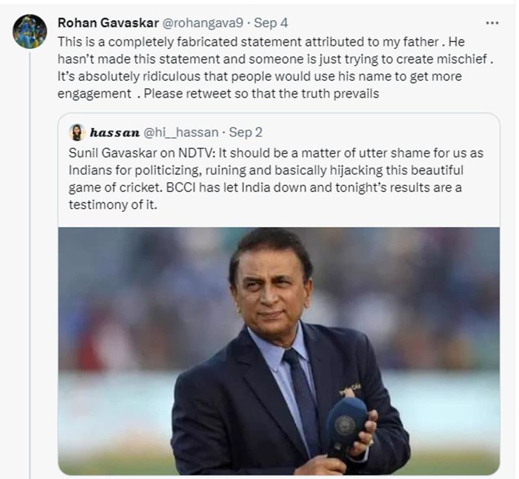The image size is (519, 479).
Task: Click hassan's small profile avatar
Action: [x=77, y=132]
